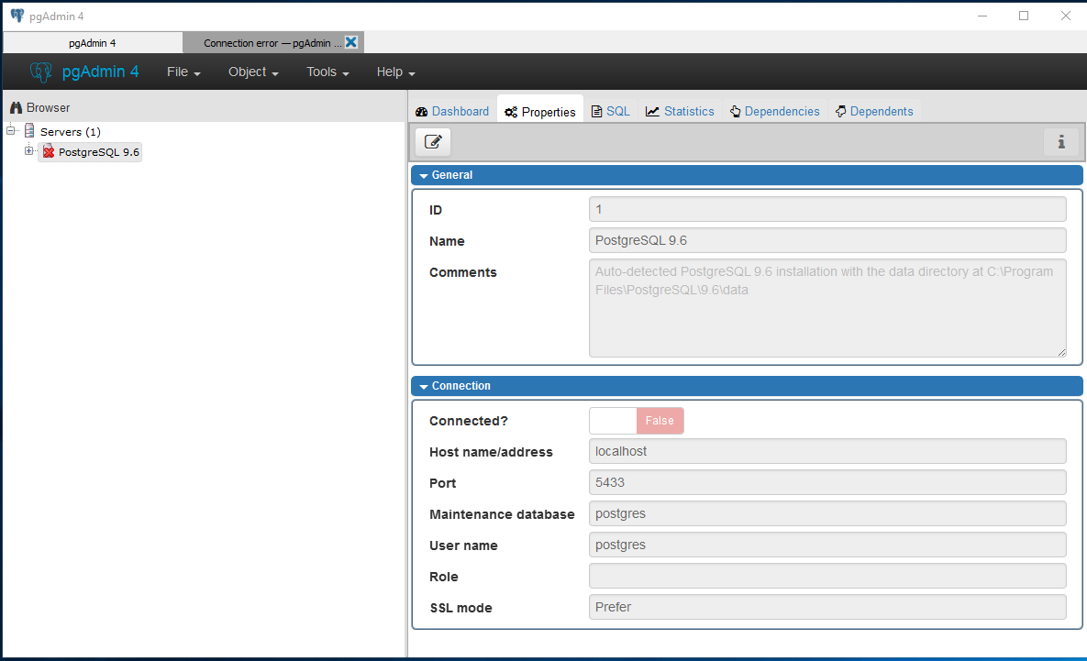Click the Servers group icon
This screenshot has width=1087, height=661.
(29, 131)
